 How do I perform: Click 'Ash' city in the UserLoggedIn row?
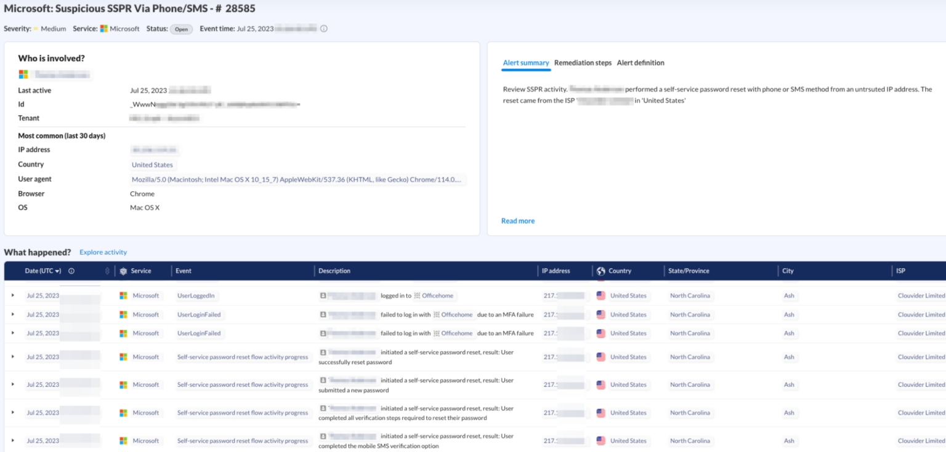[x=789, y=296]
